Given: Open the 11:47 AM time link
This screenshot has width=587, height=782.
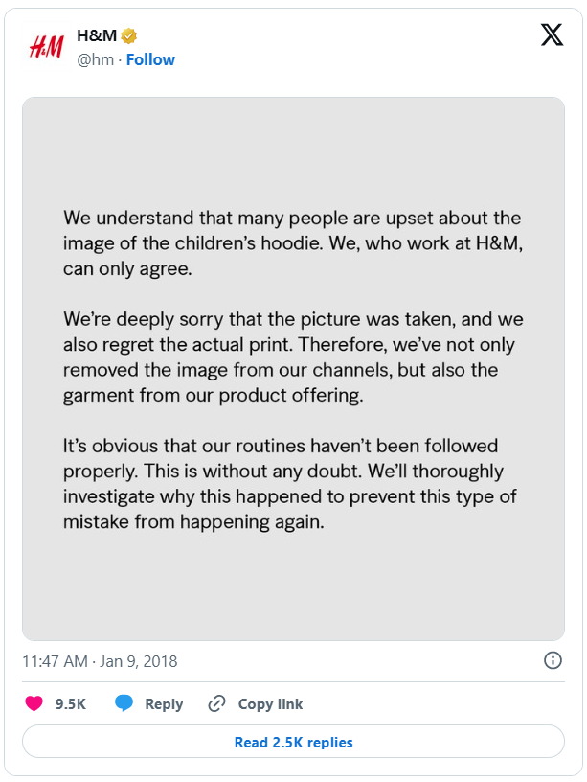Looking at the screenshot, I should click(x=56, y=661).
